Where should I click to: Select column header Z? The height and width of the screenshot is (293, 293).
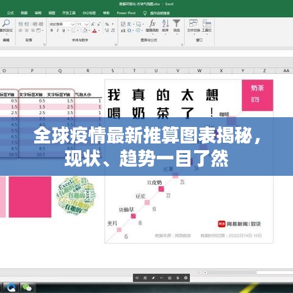(264, 71)
